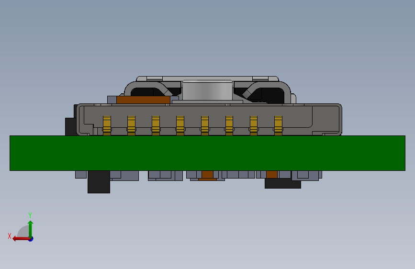Select the brown component on top of connector
The height and width of the screenshot is (269, 415).
coord(143,100)
